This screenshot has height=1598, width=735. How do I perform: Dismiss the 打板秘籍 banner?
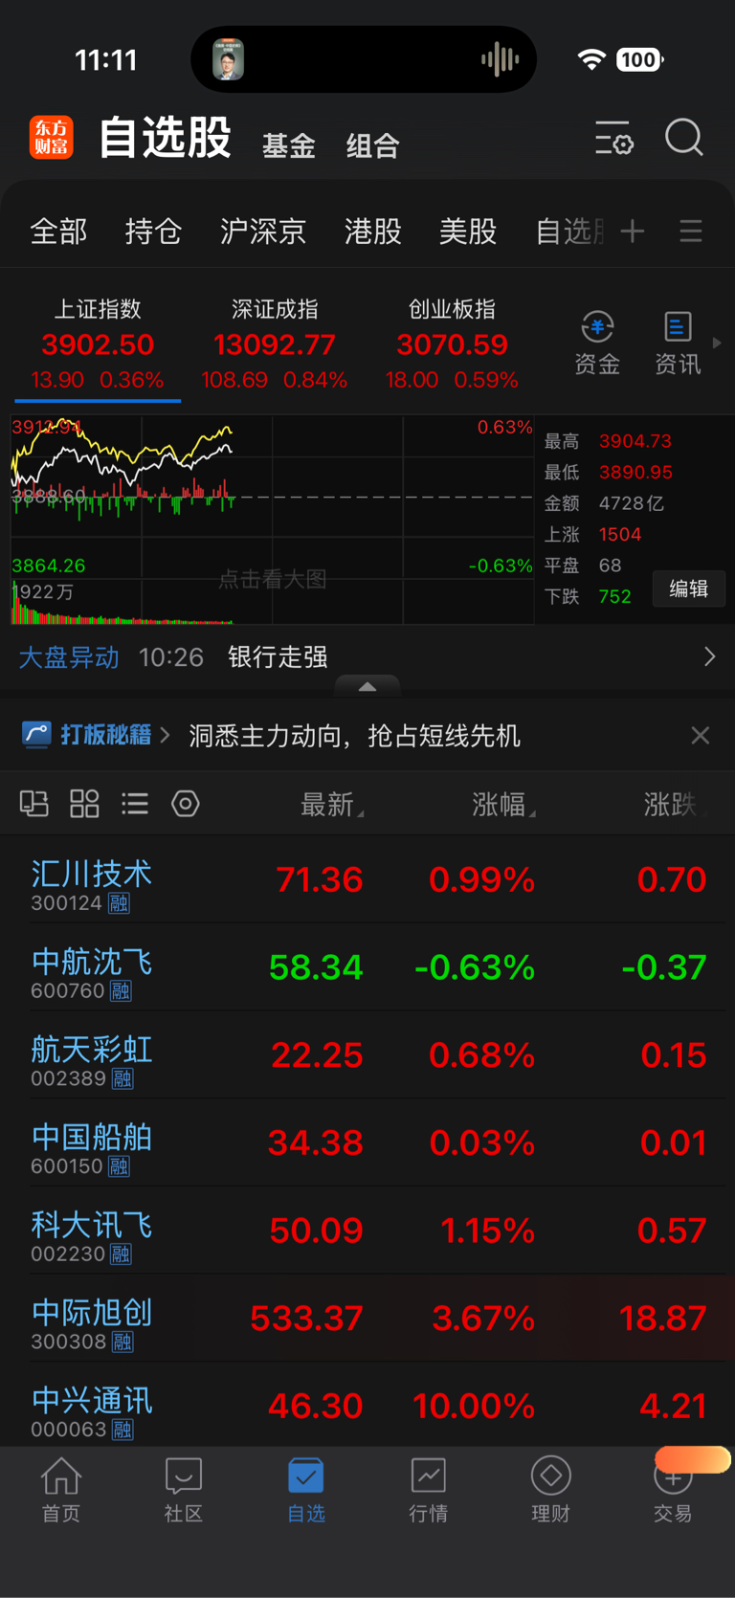pyautogui.click(x=701, y=735)
